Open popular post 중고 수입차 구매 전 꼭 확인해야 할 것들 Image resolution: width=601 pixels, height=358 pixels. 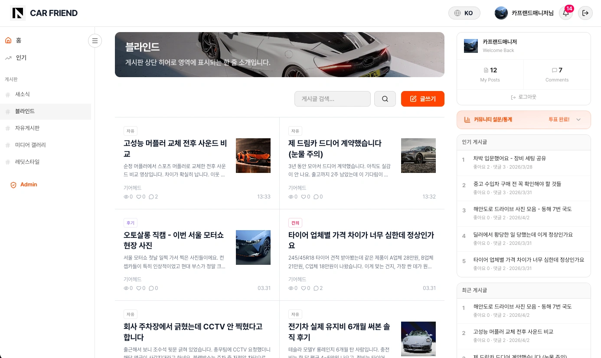click(x=517, y=184)
